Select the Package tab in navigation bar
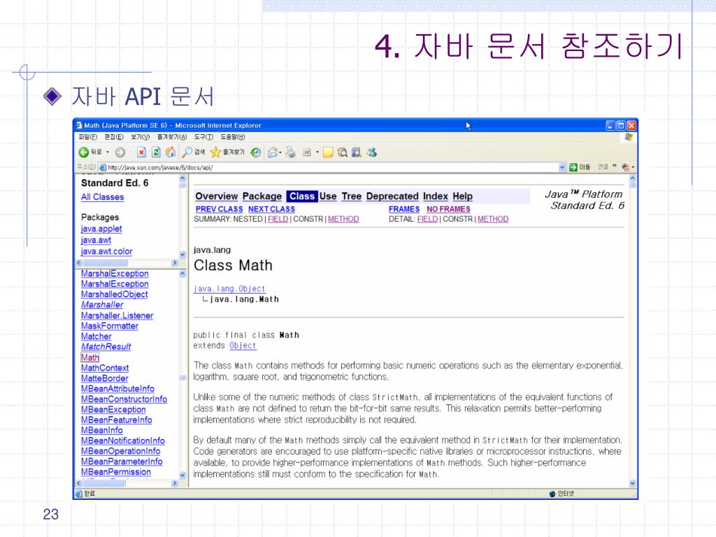716x537 pixels. pyautogui.click(x=262, y=196)
